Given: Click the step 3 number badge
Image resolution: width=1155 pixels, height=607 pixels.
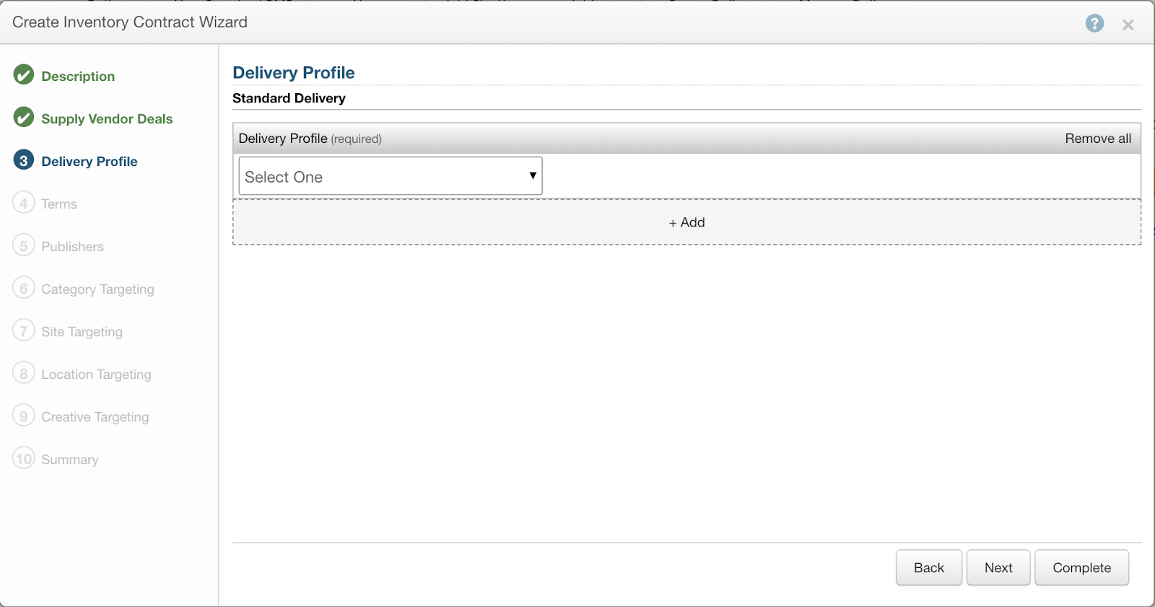Looking at the screenshot, I should tap(24, 160).
